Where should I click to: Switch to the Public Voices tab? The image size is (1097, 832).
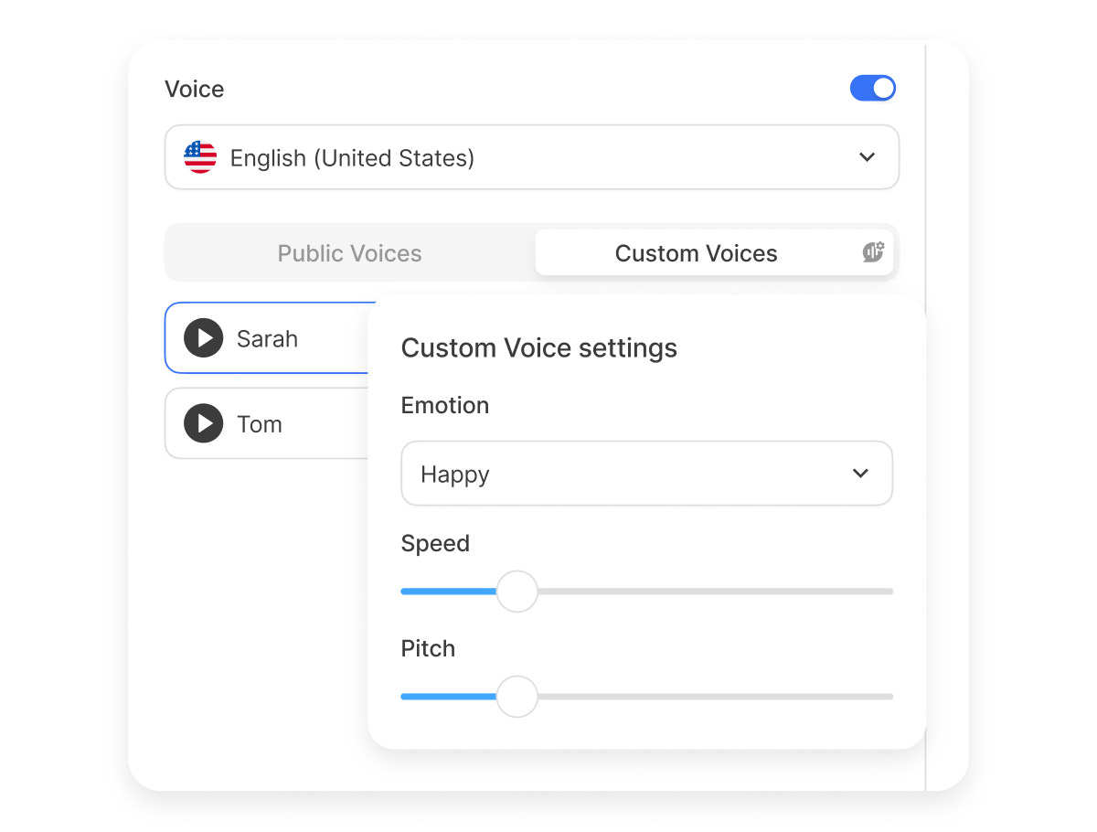pyautogui.click(x=349, y=253)
